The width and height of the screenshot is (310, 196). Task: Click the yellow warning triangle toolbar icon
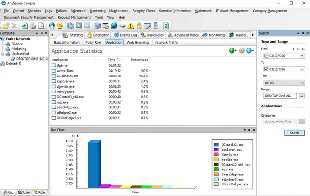click(x=130, y=26)
